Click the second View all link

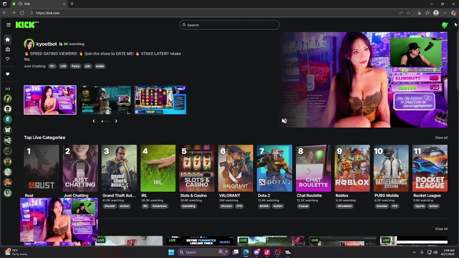(441, 229)
